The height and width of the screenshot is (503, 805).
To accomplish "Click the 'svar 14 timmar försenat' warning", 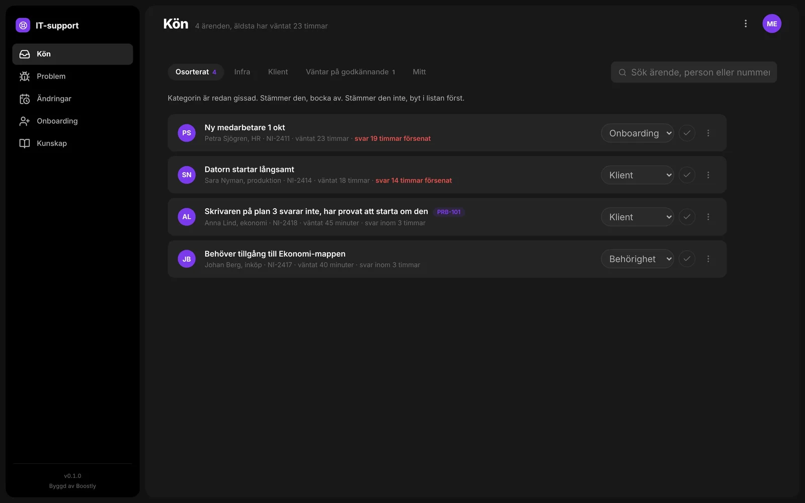I will pos(414,181).
